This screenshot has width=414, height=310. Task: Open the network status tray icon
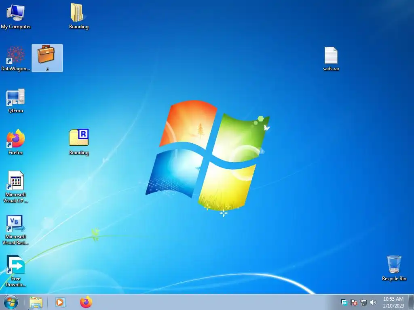363,302
